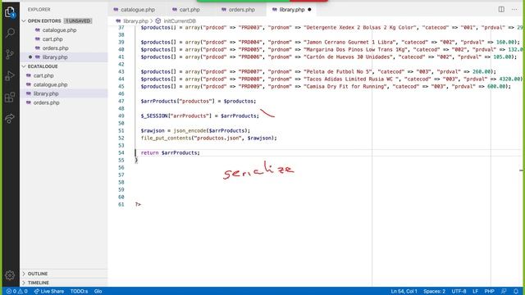The image size is (525, 295).
Task: Click the 1 UNSAVED badge
Action: [x=78, y=20]
